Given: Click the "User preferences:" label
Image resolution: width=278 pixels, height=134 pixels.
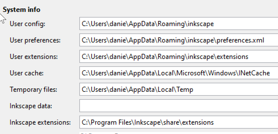Looking at the screenshot, I should [35, 41].
